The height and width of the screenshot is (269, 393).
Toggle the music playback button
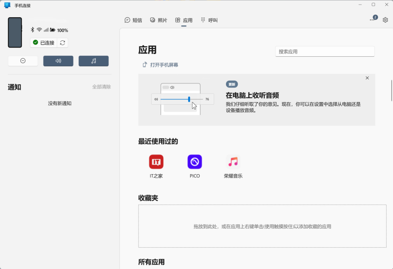click(x=93, y=60)
